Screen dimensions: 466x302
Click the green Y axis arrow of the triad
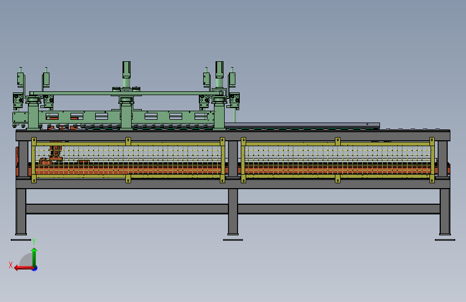[x=34, y=257]
